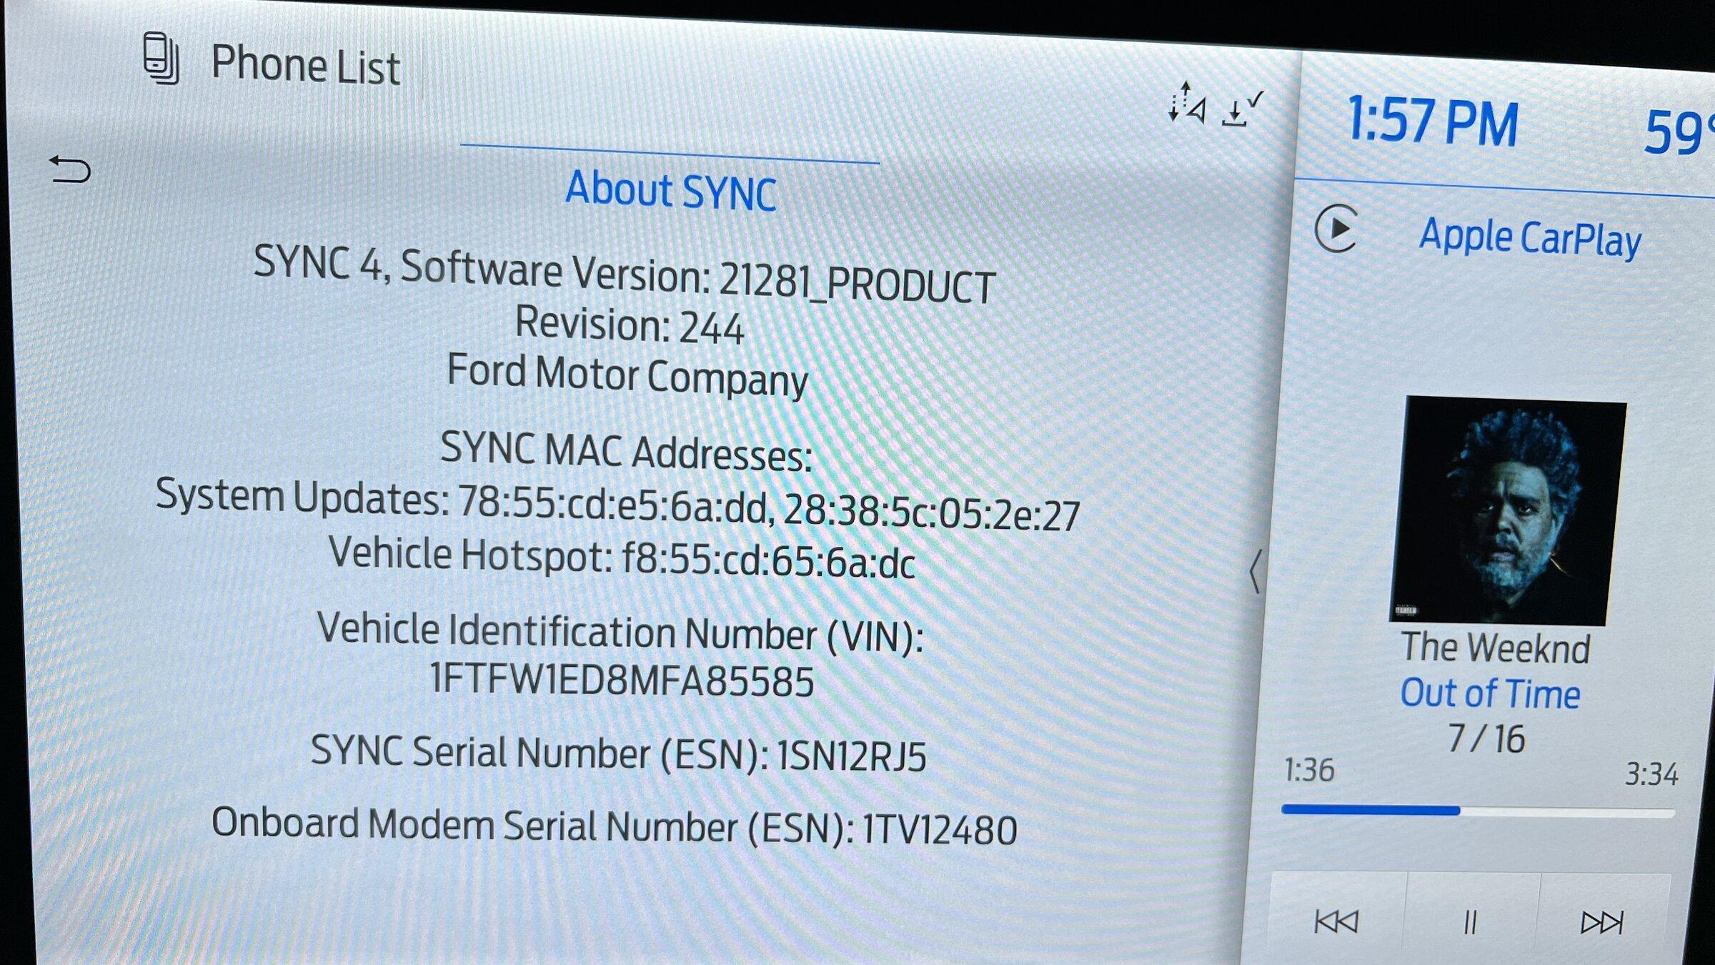Skip to previous track
Viewport: 1715px width, 965px height.
click(1336, 921)
